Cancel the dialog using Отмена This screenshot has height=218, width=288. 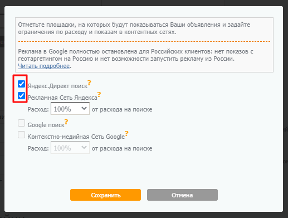point(182,195)
